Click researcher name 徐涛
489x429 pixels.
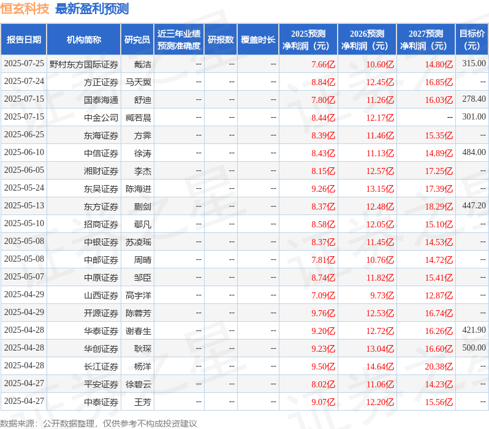point(143,153)
